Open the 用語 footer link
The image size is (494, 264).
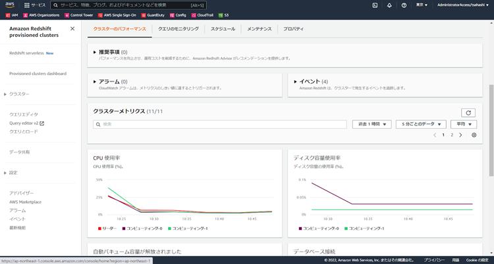(x=456, y=260)
